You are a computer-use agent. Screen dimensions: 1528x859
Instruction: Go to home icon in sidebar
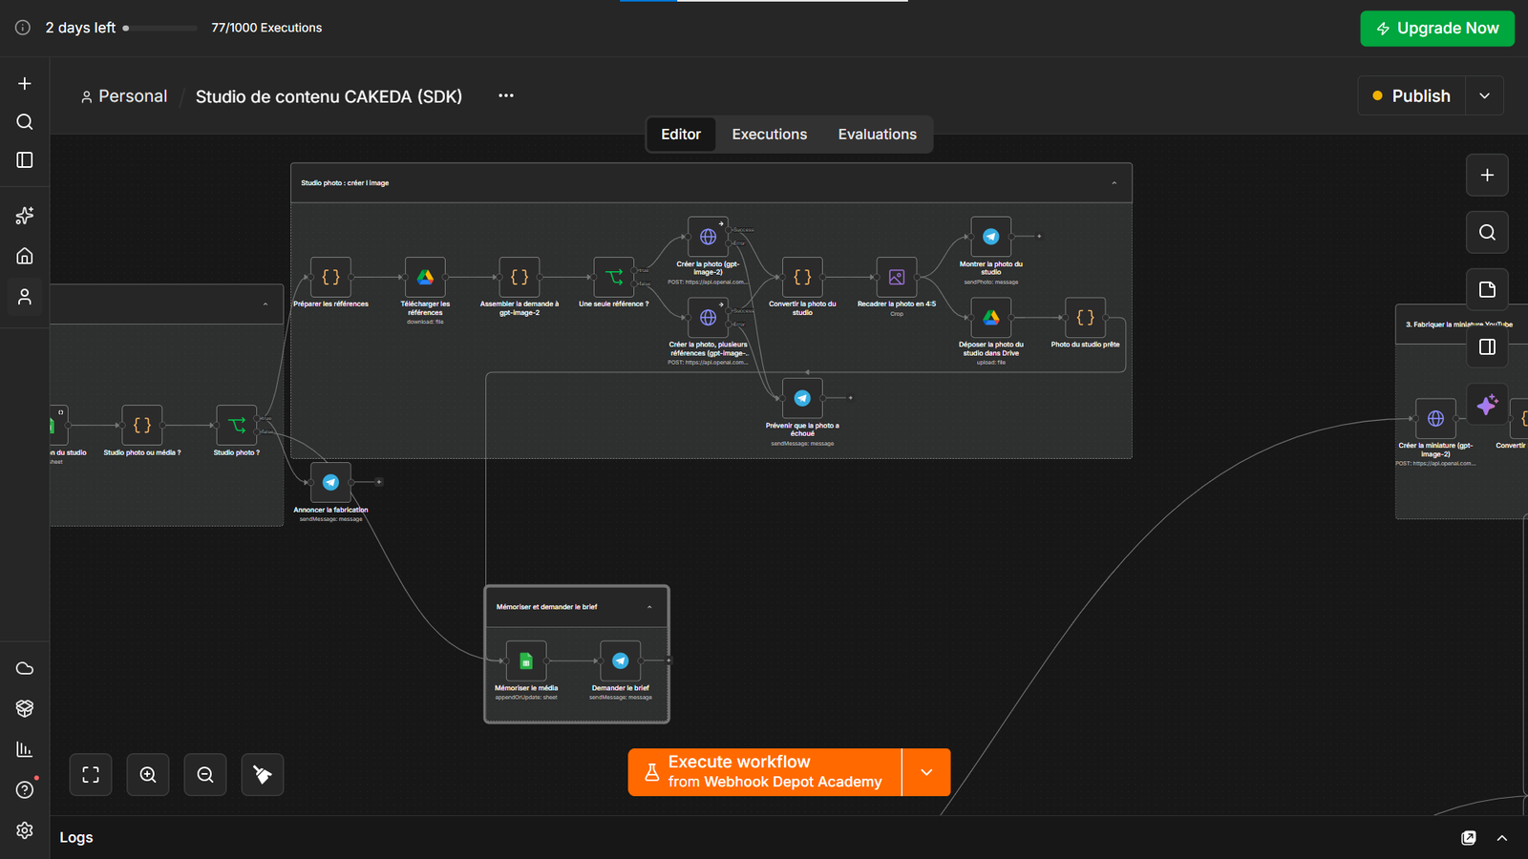[x=25, y=256]
